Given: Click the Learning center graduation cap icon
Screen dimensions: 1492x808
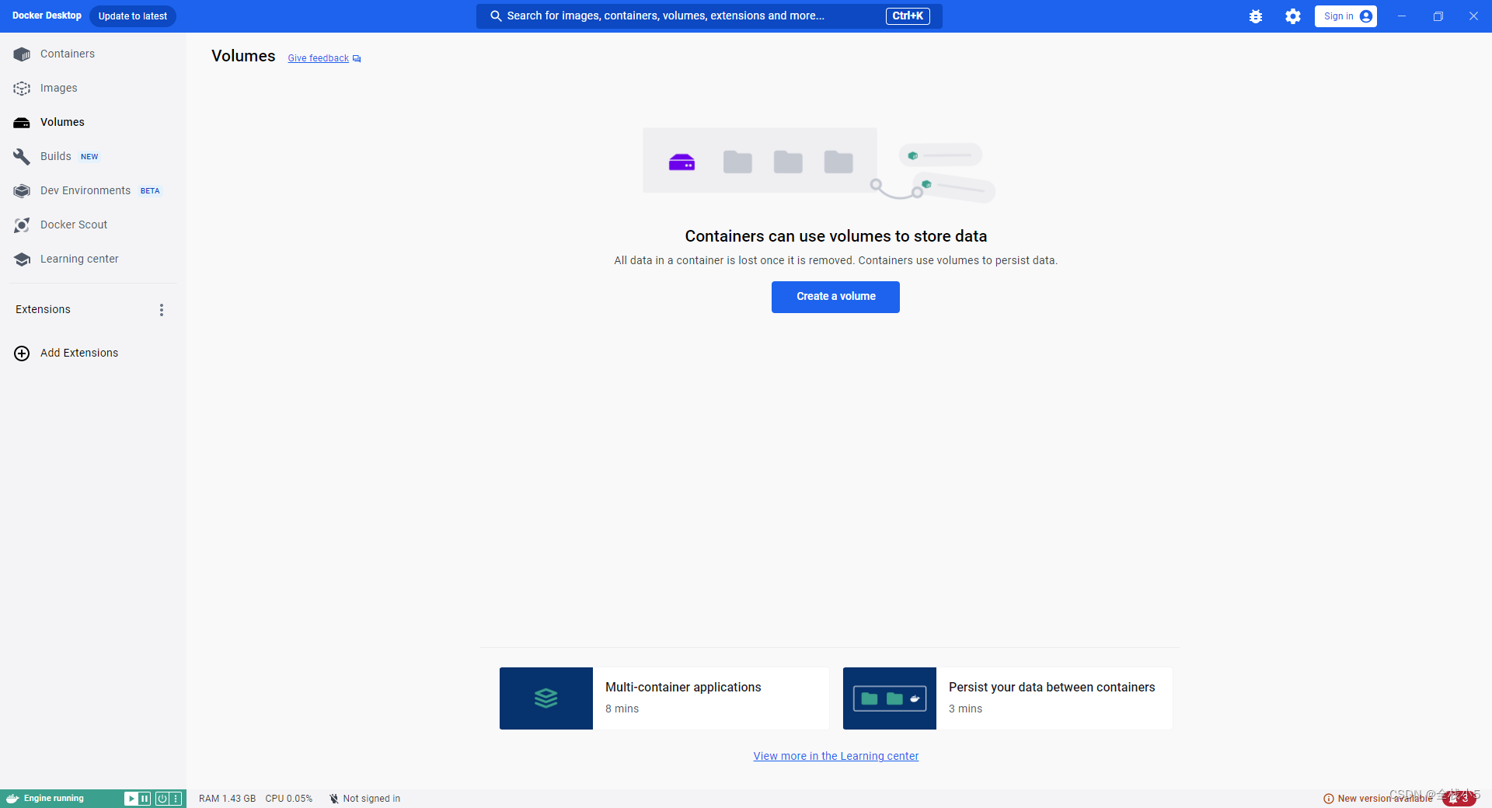Looking at the screenshot, I should [22, 259].
